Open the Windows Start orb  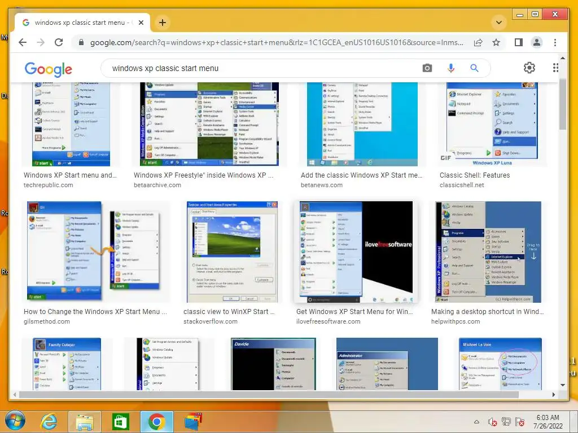[x=15, y=421]
